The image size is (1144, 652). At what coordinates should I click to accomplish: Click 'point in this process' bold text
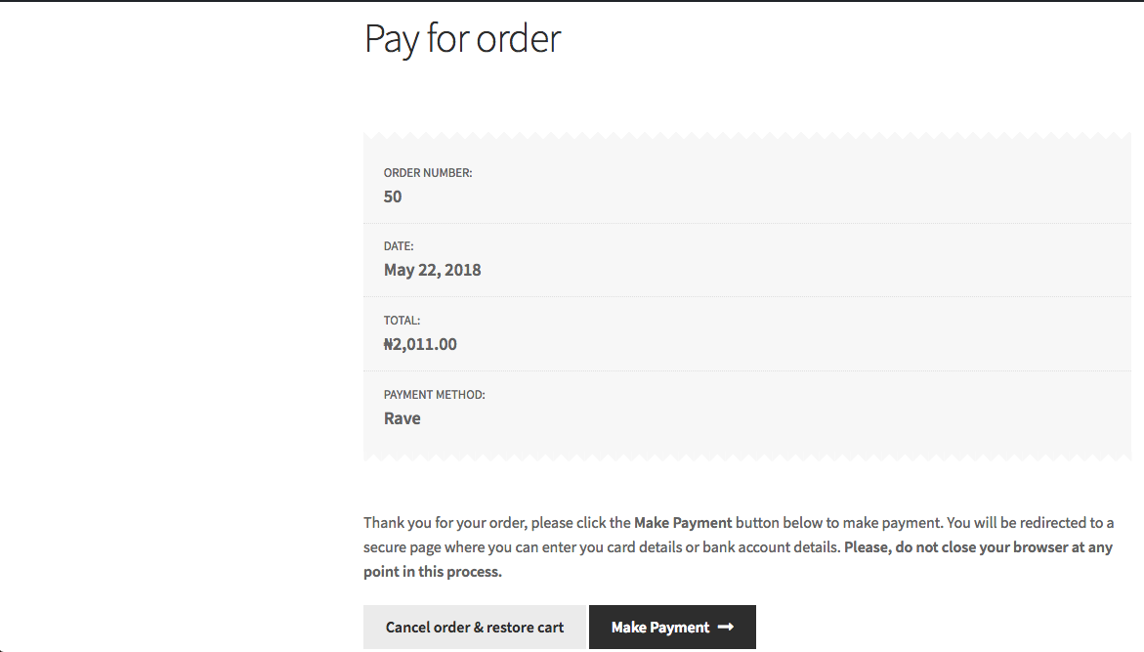click(x=433, y=572)
